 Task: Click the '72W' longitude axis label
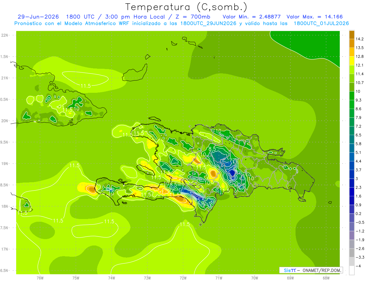(x=183, y=278)
